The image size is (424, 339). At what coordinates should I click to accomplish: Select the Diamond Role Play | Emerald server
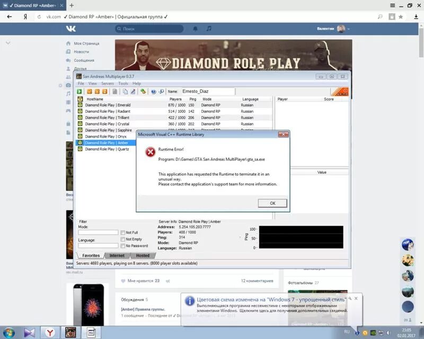tap(174, 105)
